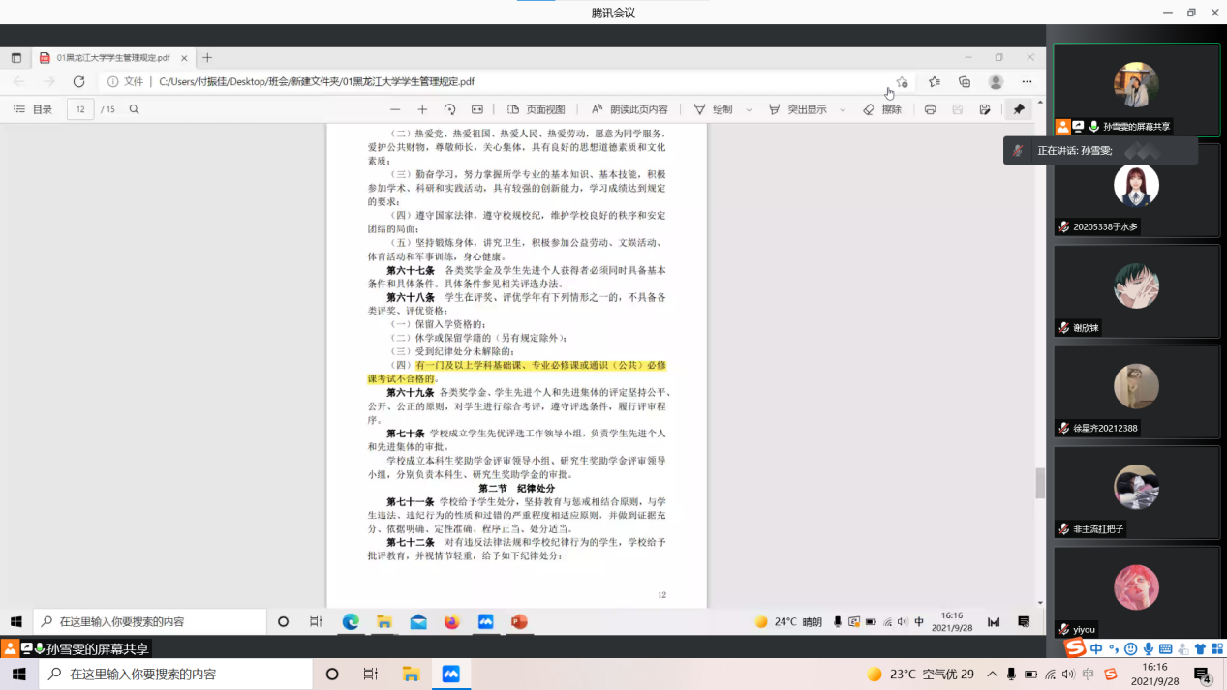This screenshot has width=1227, height=690.
Task: Open File Explorer on the local taskbar
Action: pyautogui.click(x=411, y=674)
